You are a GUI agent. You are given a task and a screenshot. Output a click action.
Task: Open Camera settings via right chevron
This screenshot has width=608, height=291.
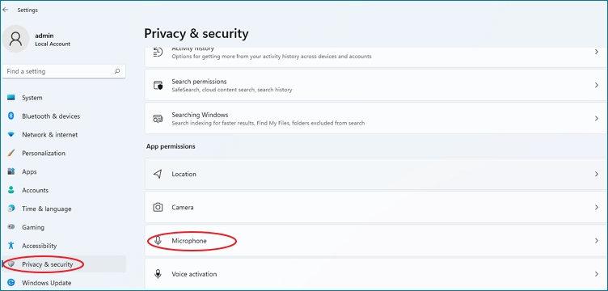click(597, 207)
